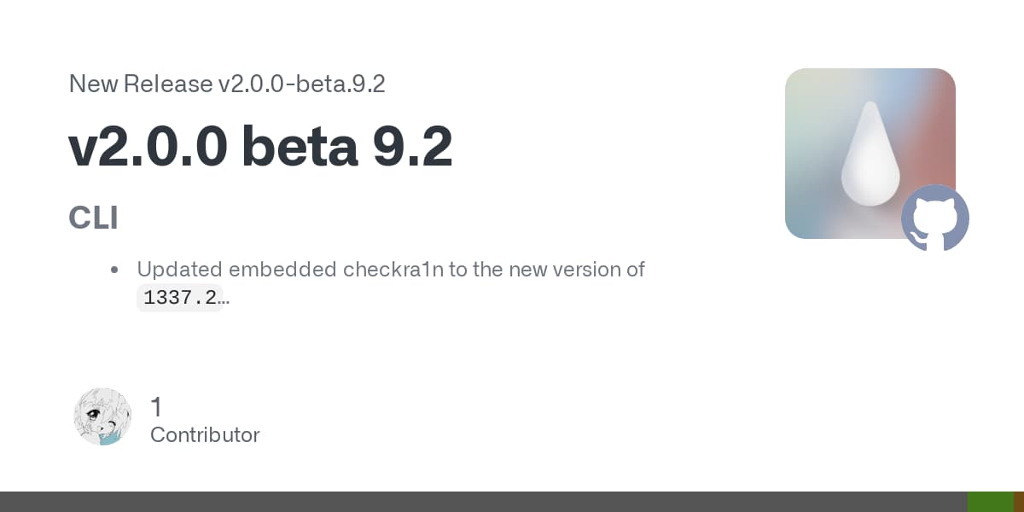Click the "1337.2" inline code snippet

point(179,298)
